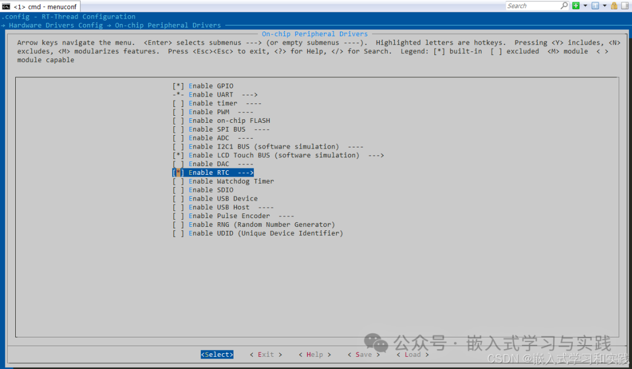Click the < Load > button
The width and height of the screenshot is (632, 369).
pyautogui.click(x=413, y=354)
